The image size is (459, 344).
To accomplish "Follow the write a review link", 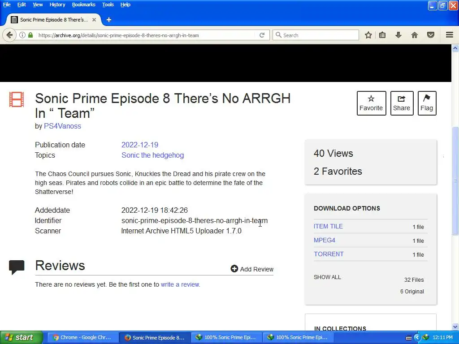I will [x=180, y=284].
